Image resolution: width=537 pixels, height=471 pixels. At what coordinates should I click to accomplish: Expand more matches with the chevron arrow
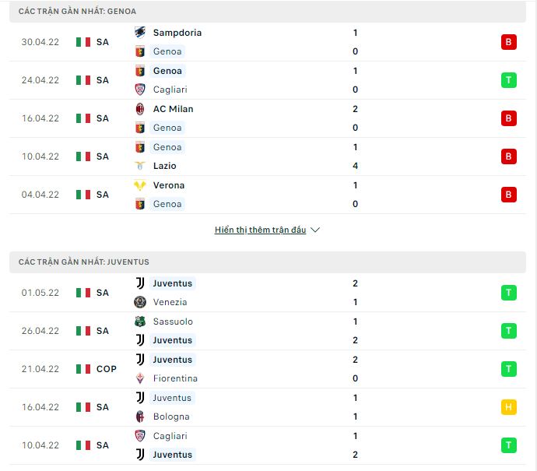315,230
